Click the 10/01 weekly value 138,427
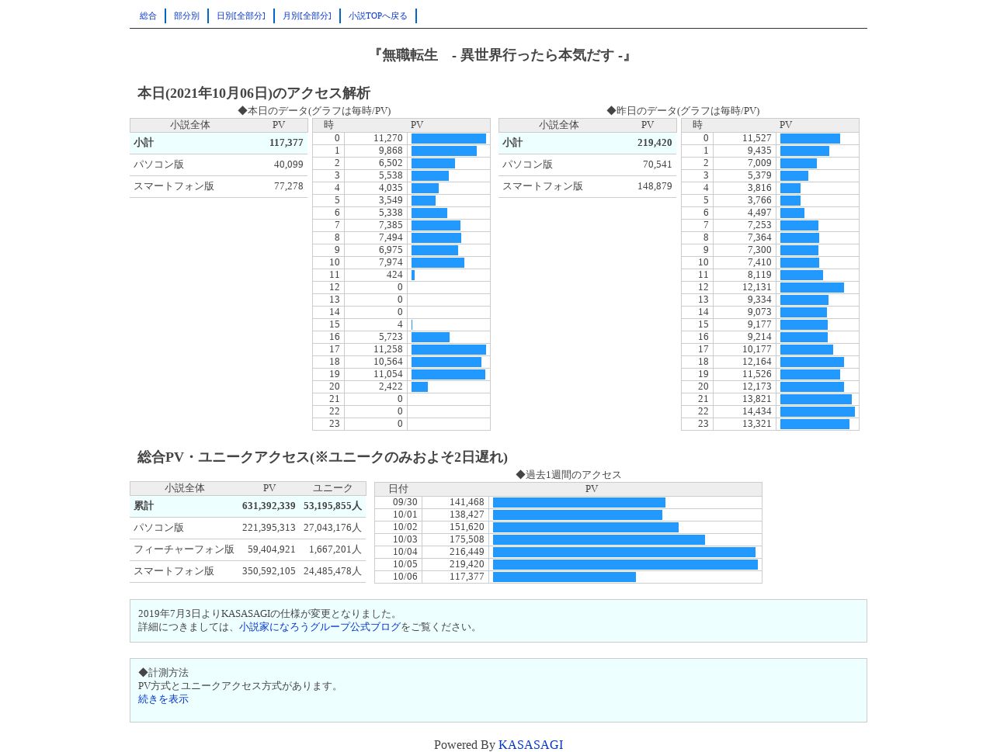 click(467, 515)
